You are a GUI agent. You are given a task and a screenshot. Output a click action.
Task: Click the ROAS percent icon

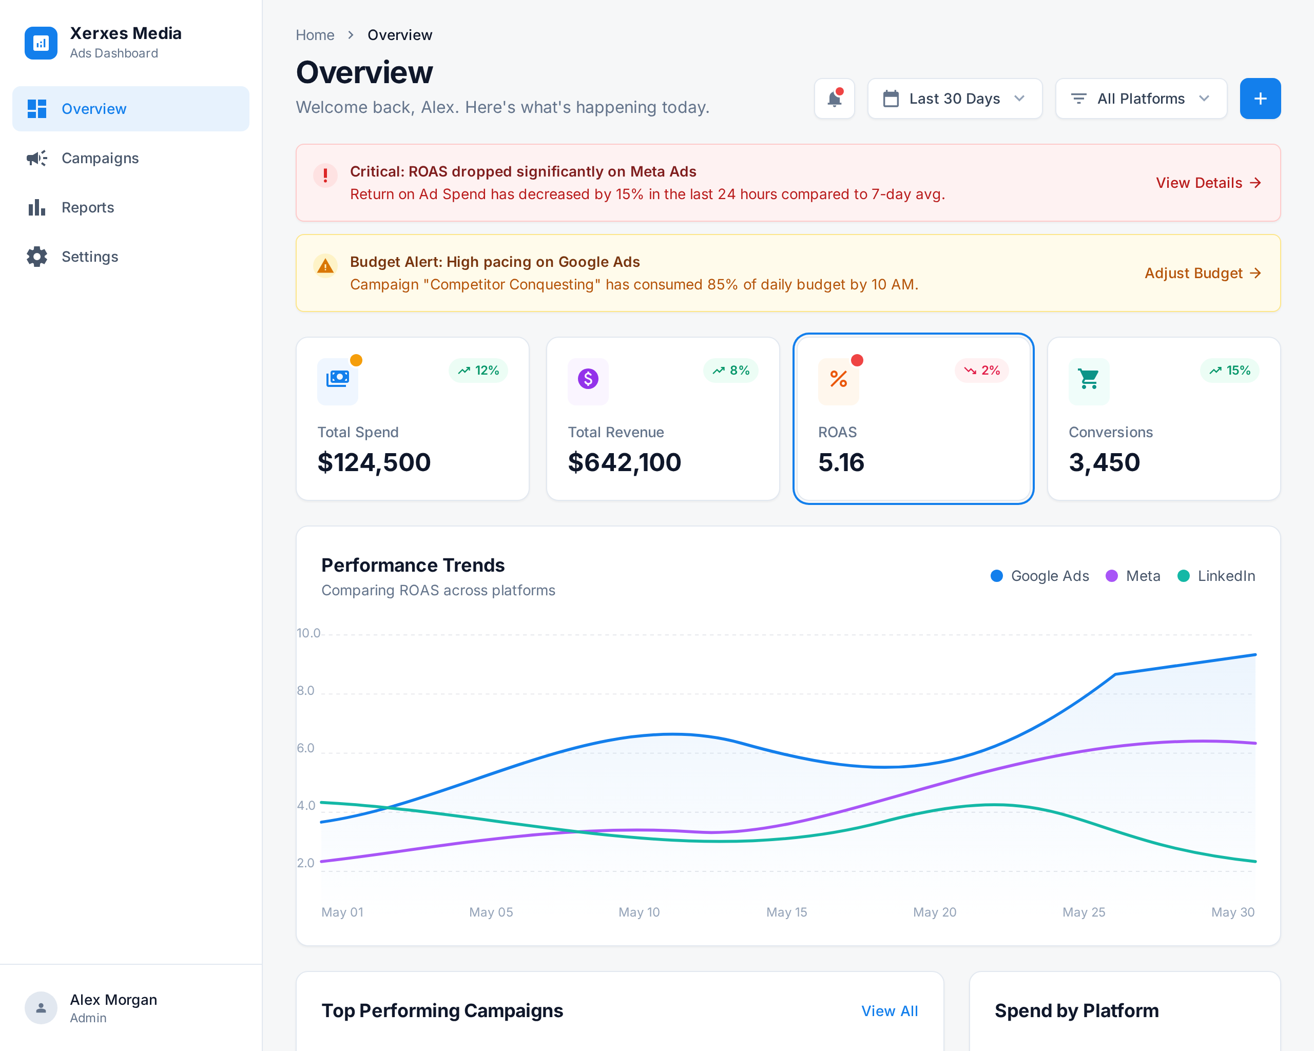pyautogui.click(x=838, y=379)
